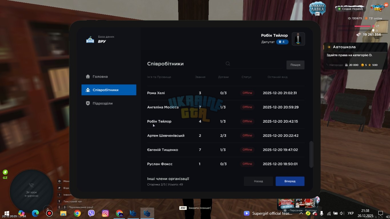Click the Автошкола quest diamond icon
390x219 pixels.
[x=329, y=47]
